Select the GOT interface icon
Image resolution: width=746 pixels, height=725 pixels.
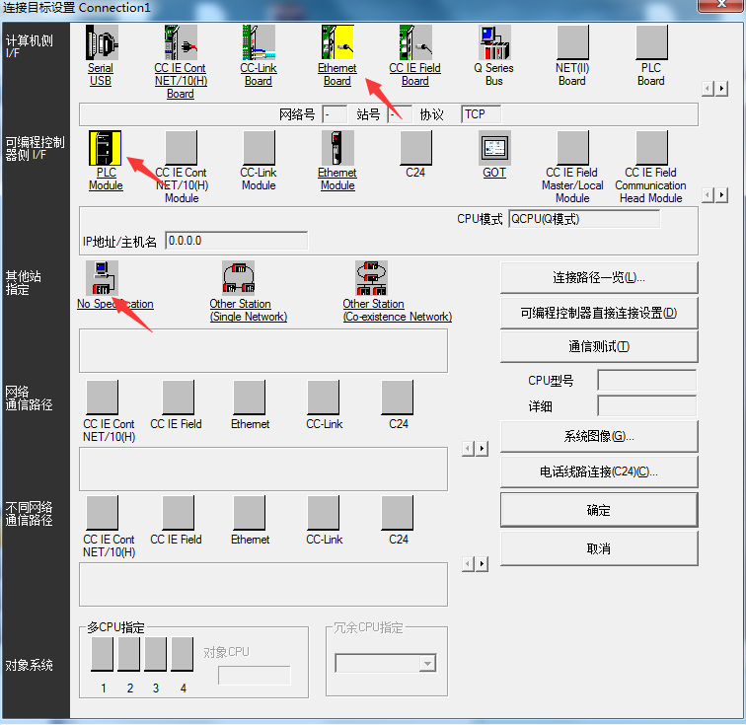(494, 148)
